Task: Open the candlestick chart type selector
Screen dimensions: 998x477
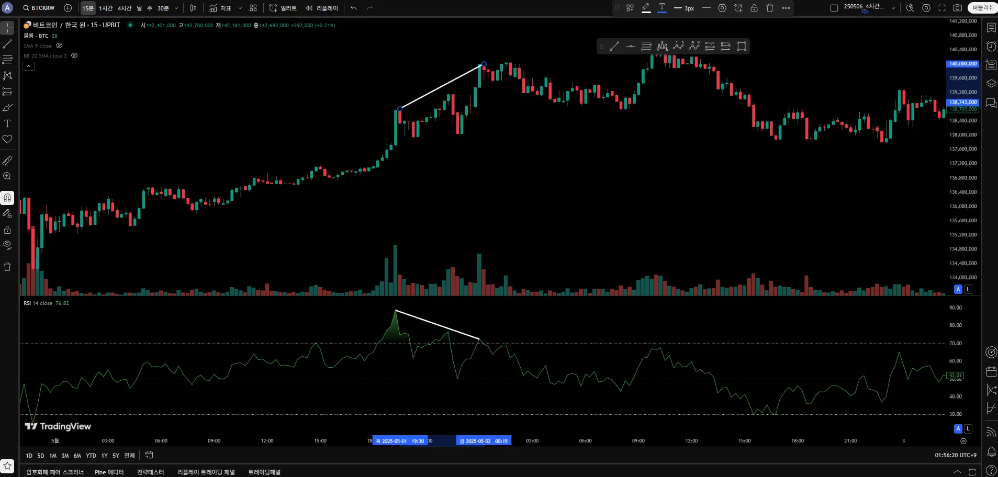Action: 193,8
